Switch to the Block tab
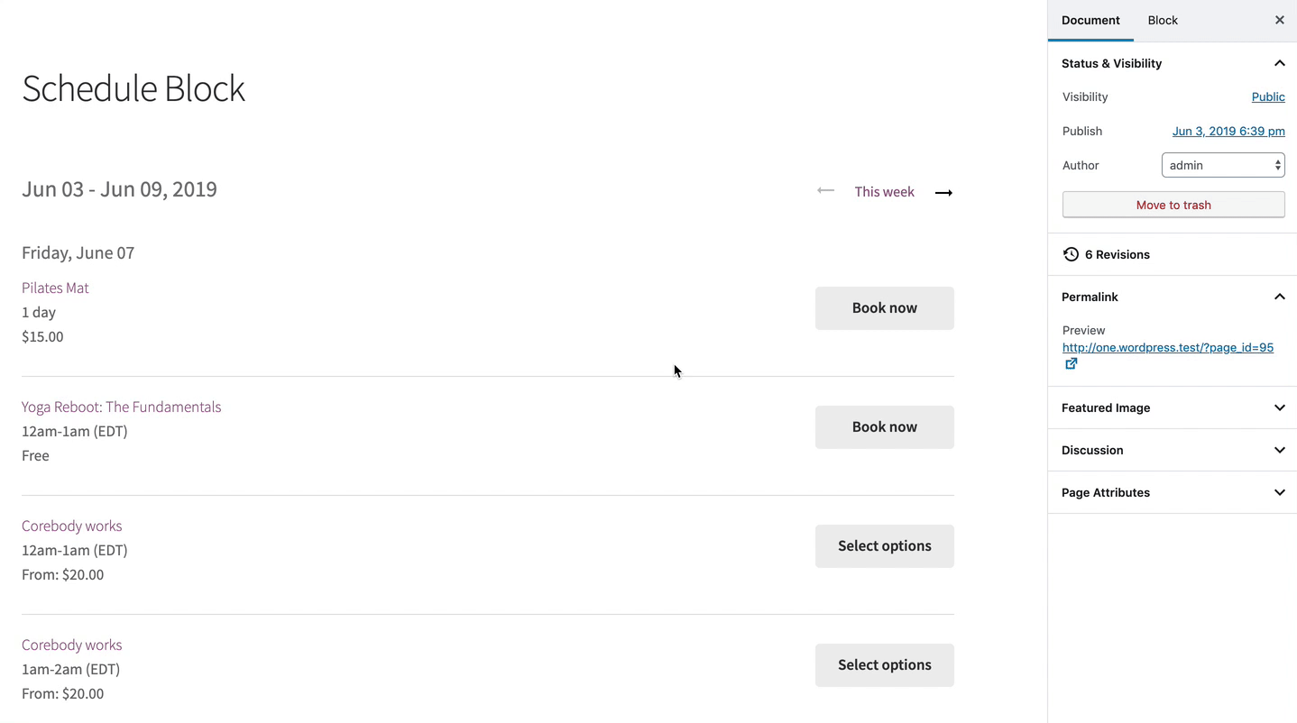 click(x=1163, y=20)
